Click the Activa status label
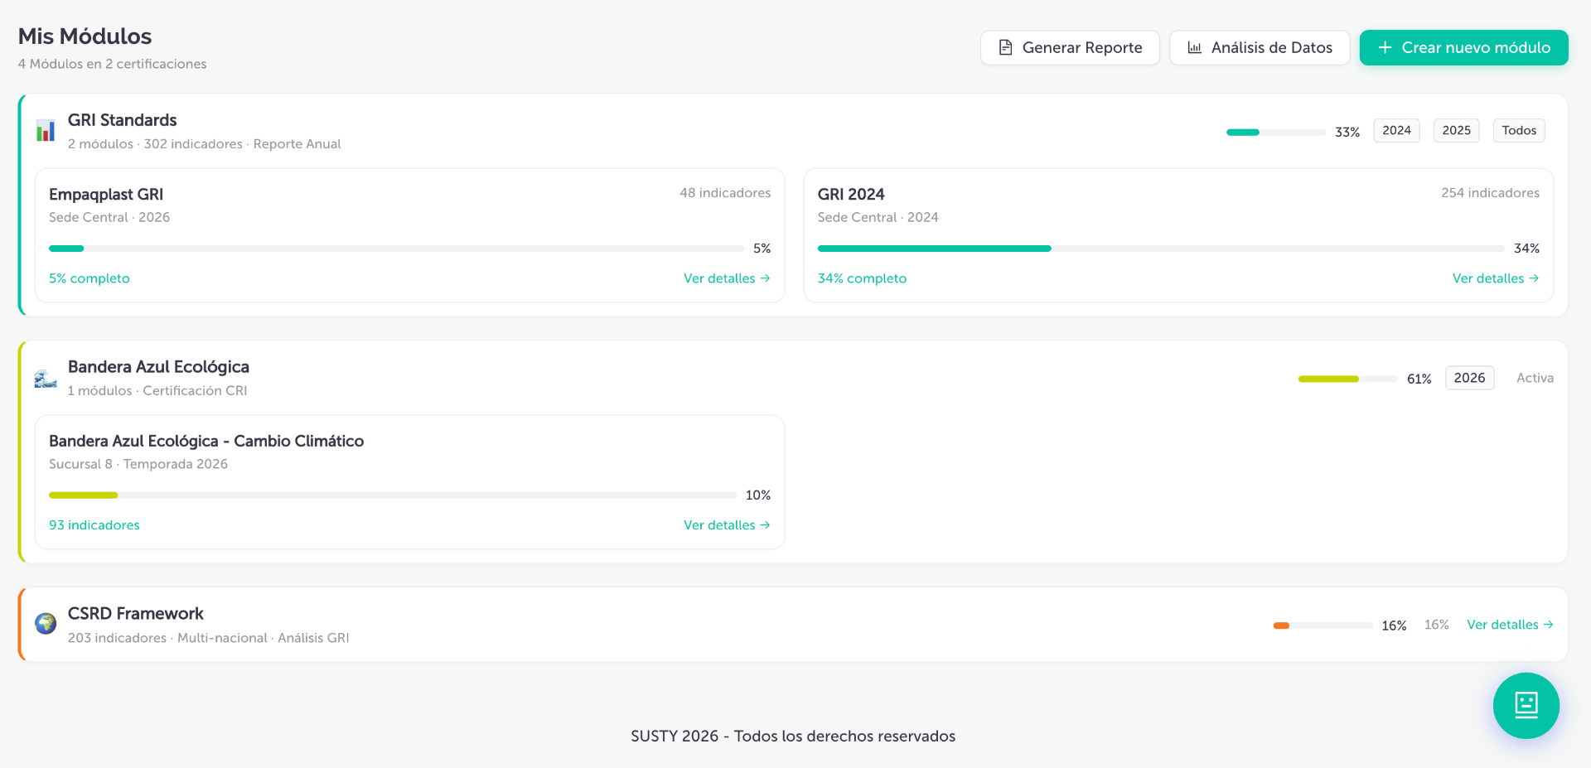 click(x=1535, y=378)
